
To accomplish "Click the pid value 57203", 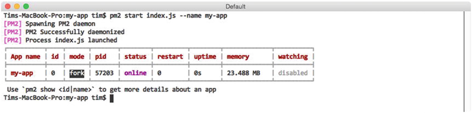I will [104, 73].
